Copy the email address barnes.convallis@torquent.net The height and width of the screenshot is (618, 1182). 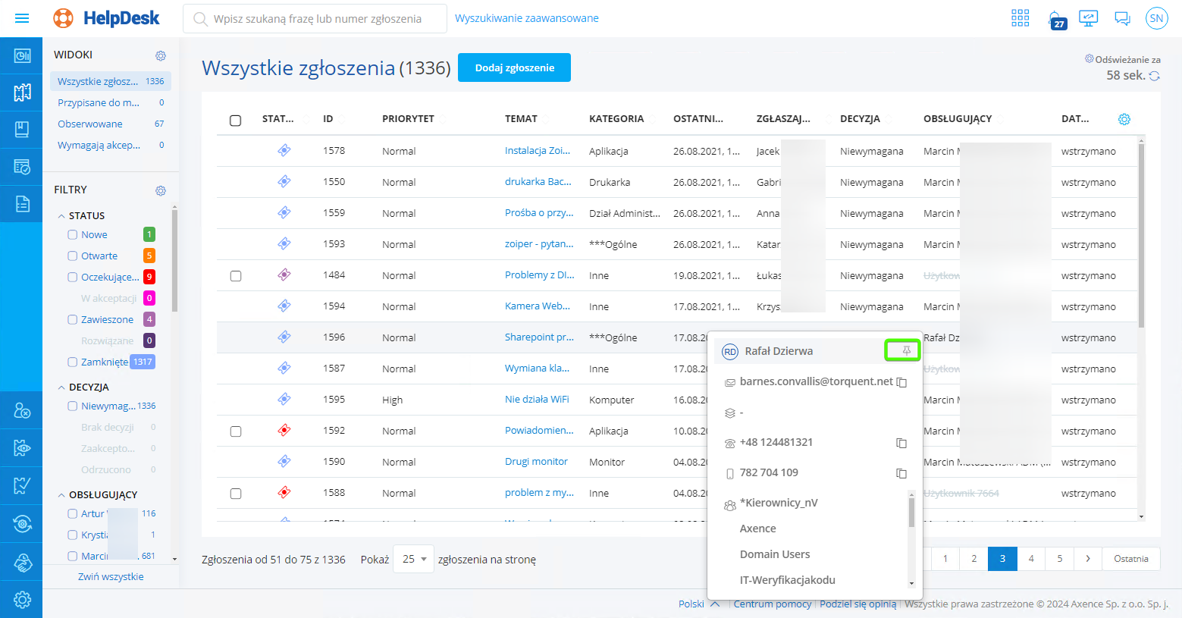[901, 382]
